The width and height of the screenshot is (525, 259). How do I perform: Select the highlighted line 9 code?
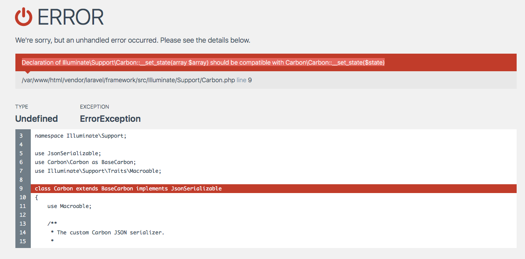(128, 188)
